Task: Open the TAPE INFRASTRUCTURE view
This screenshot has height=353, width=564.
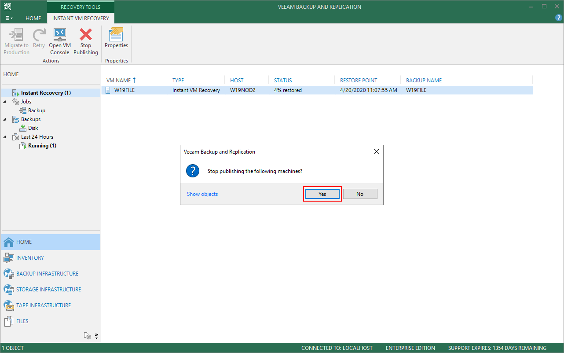Action: pos(51,305)
